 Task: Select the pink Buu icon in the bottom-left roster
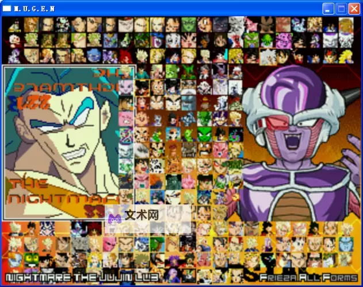point(109,245)
